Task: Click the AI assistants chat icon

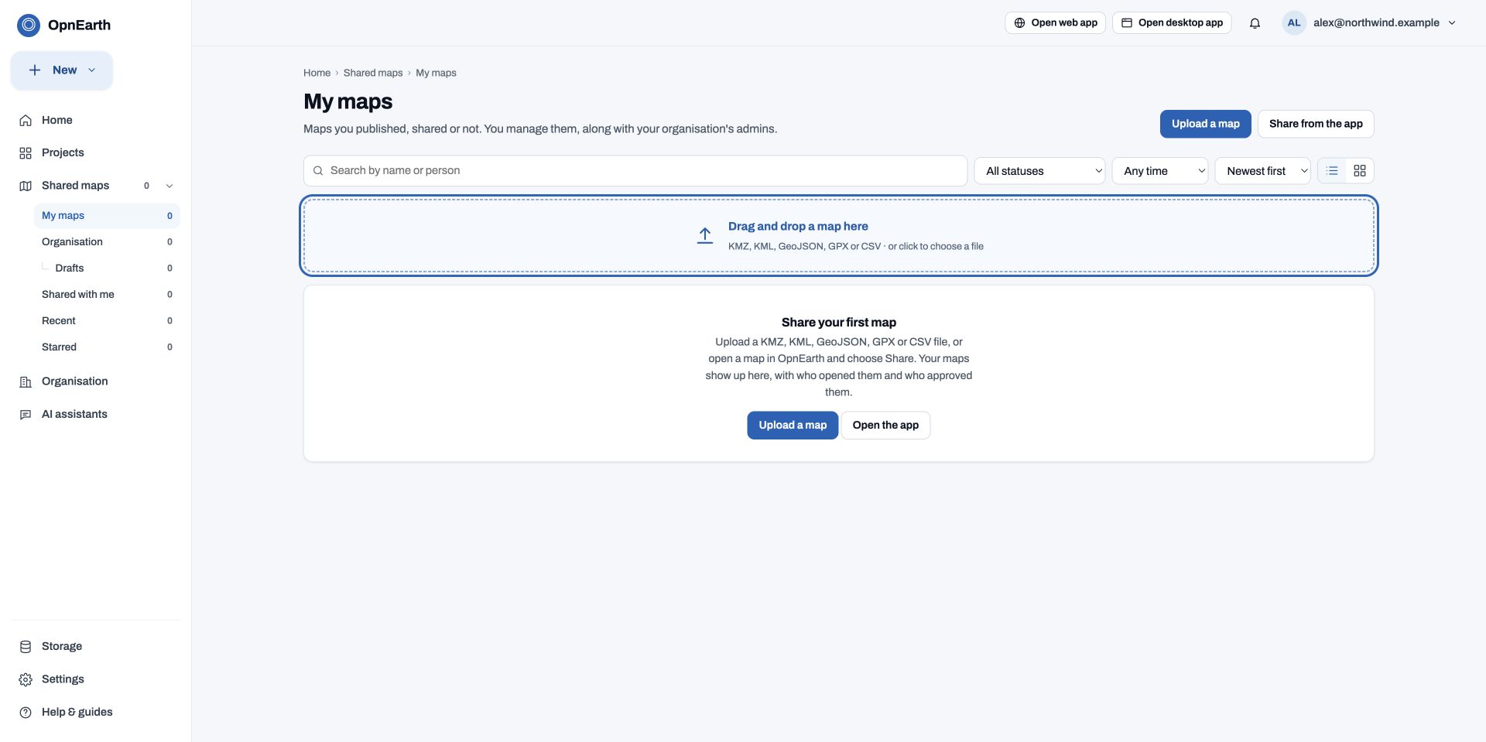Action: coord(26,415)
